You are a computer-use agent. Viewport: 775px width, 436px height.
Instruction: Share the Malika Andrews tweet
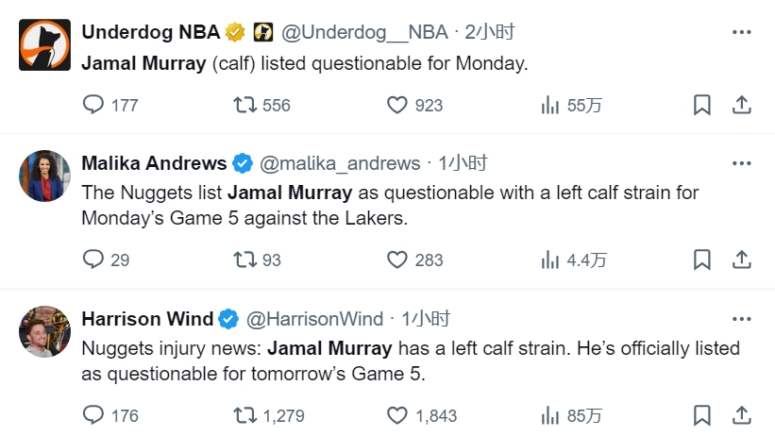tap(741, 260)
